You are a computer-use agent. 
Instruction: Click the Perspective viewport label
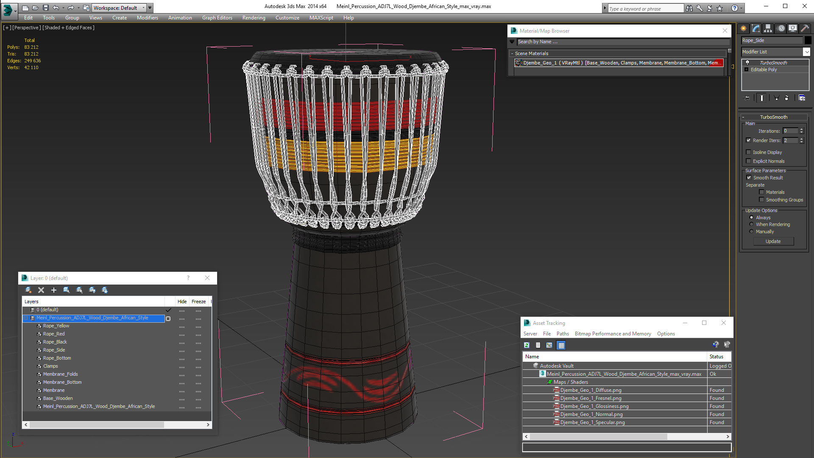(27, 28)
